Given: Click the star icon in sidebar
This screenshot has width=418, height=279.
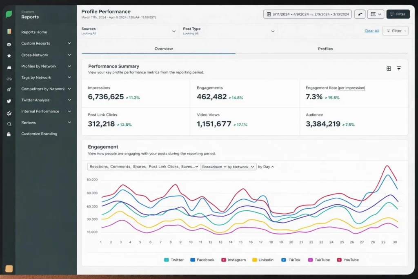Looking at the screenshot, I should coord(9,56).
